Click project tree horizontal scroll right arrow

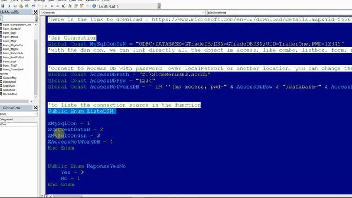pos(31,101)
